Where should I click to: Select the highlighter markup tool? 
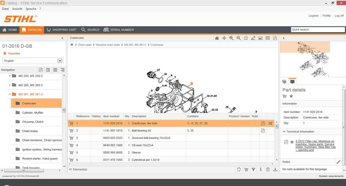253,38
